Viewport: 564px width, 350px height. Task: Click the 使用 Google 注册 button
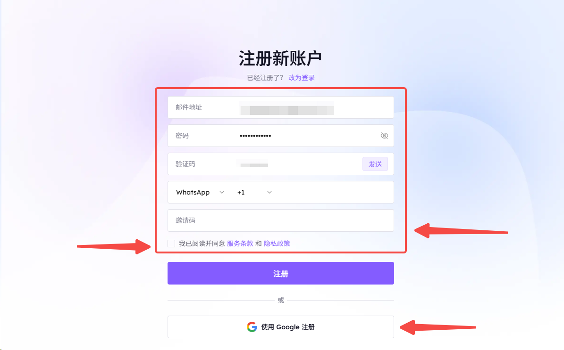[x=280, y=327]
